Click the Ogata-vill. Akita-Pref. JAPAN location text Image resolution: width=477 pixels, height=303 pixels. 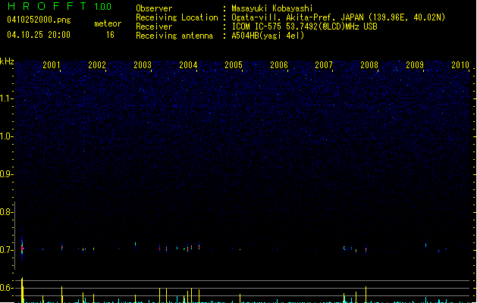coord(338,17)
